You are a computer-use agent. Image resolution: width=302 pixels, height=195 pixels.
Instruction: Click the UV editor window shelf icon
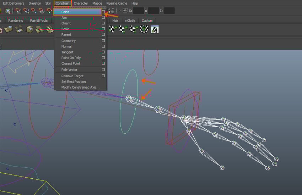[x=155, y=29]
